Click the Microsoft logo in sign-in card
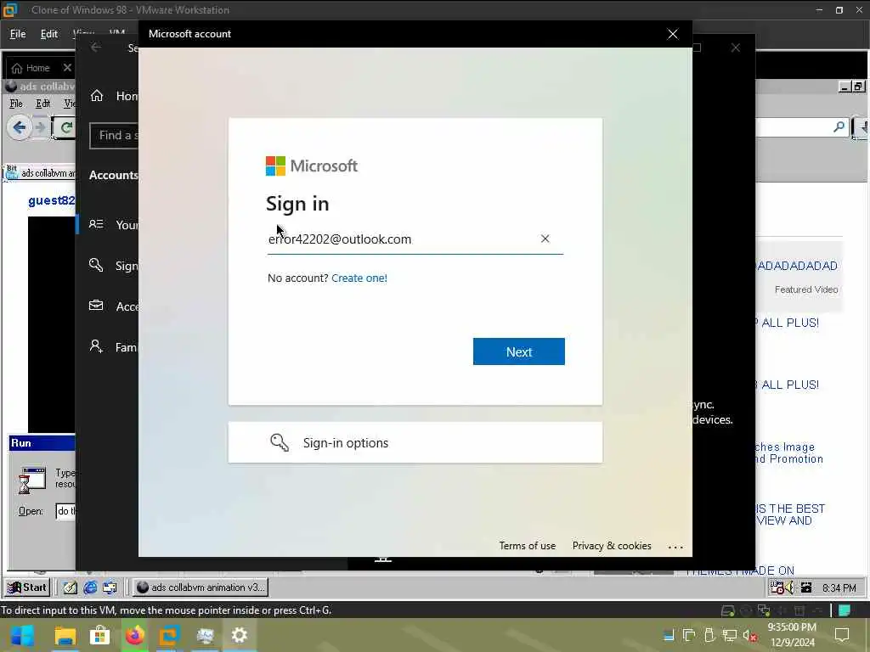This screenshot has height=652, width=870. (311, 166)
